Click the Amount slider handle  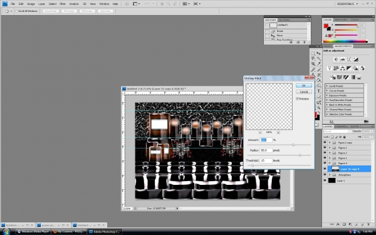[293, 145]
